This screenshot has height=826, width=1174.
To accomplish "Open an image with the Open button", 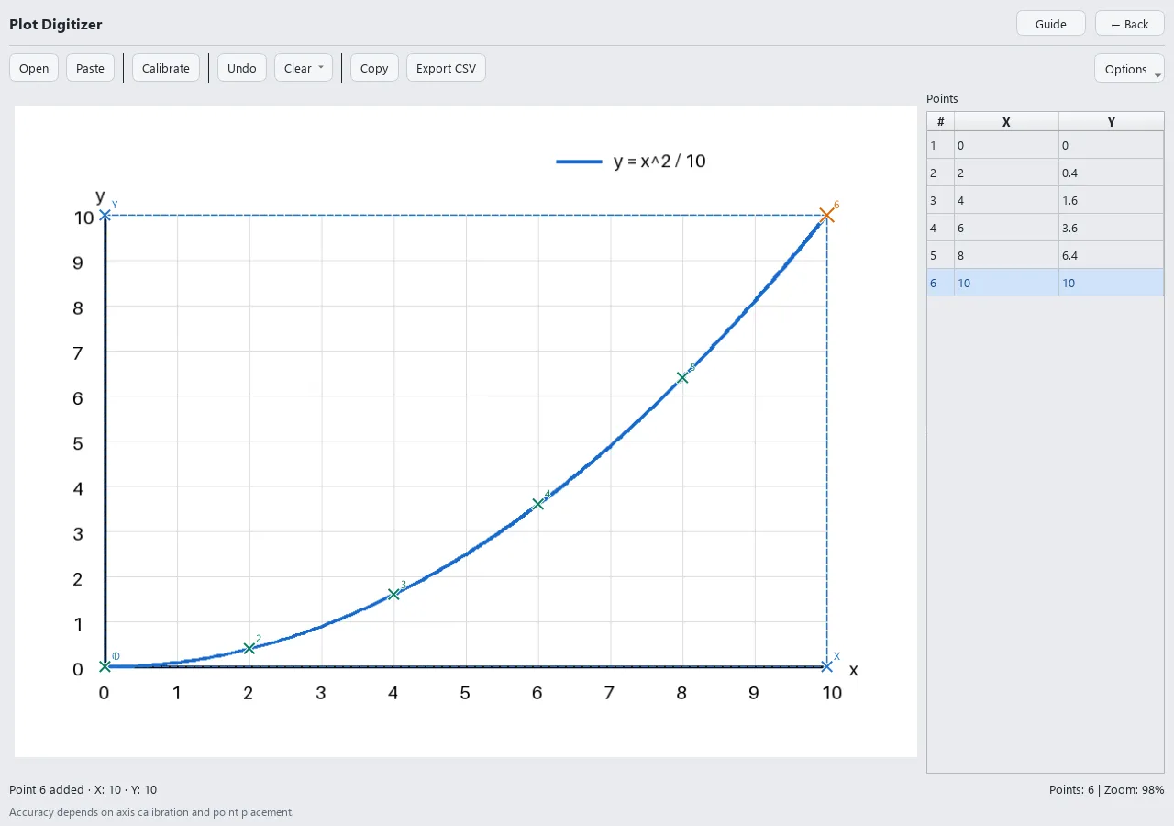I will [x=34, y=68].
